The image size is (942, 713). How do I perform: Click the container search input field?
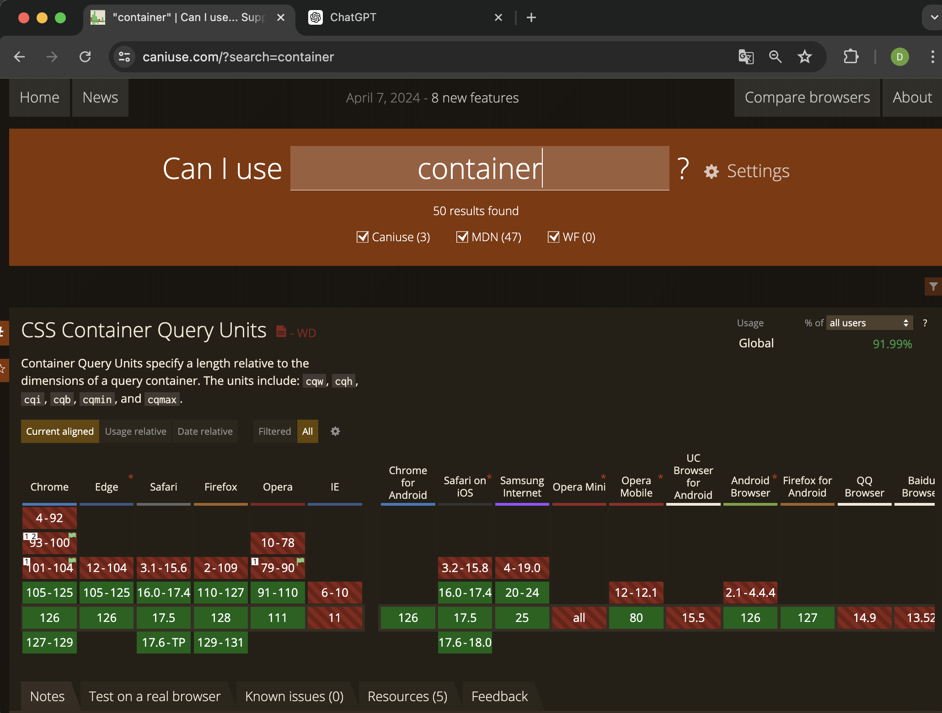[479, 168]
